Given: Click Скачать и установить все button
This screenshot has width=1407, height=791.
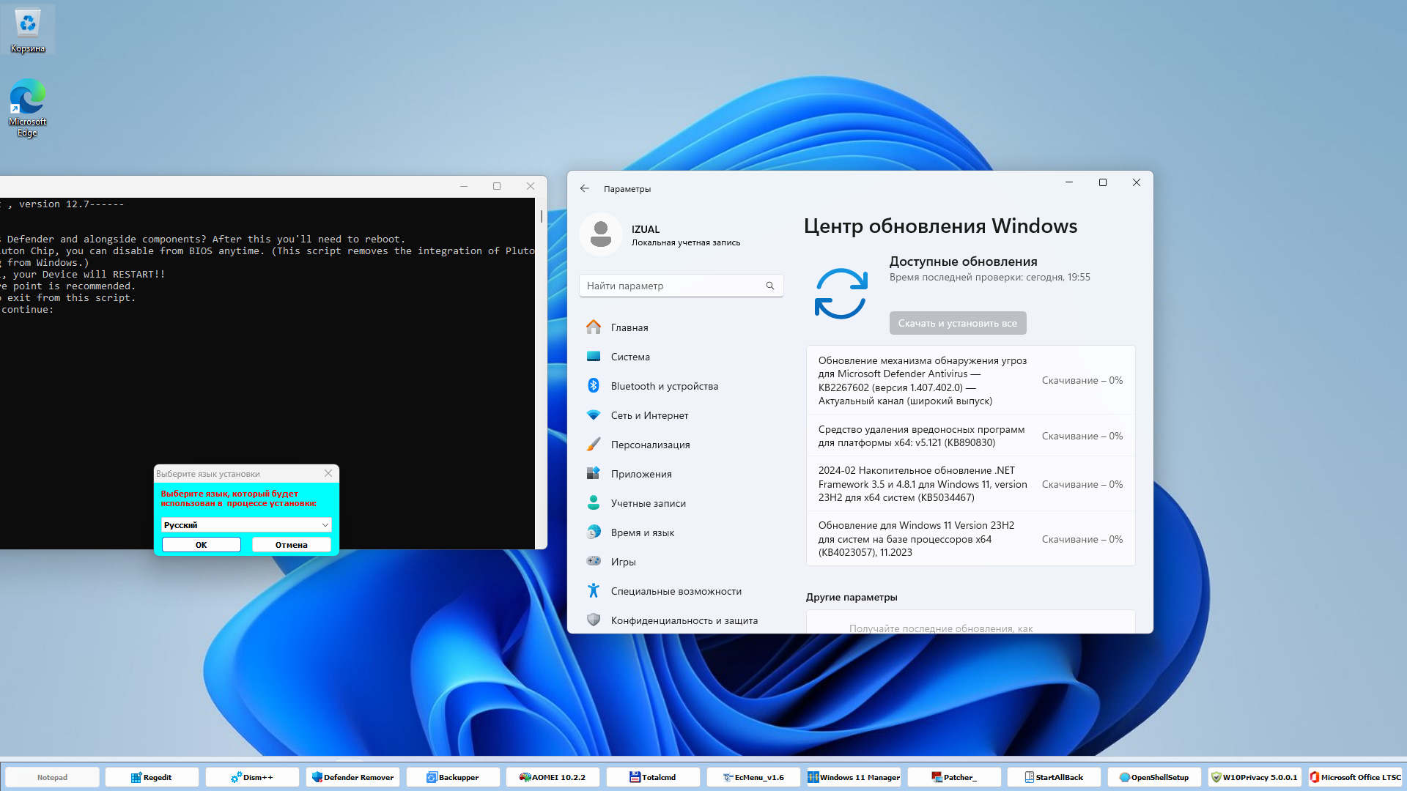Looking at the screenshot, I should click(958, 323).
